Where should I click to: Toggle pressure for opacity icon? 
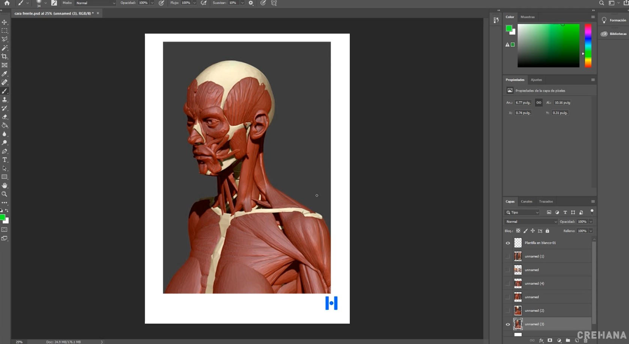click(161, 3)
